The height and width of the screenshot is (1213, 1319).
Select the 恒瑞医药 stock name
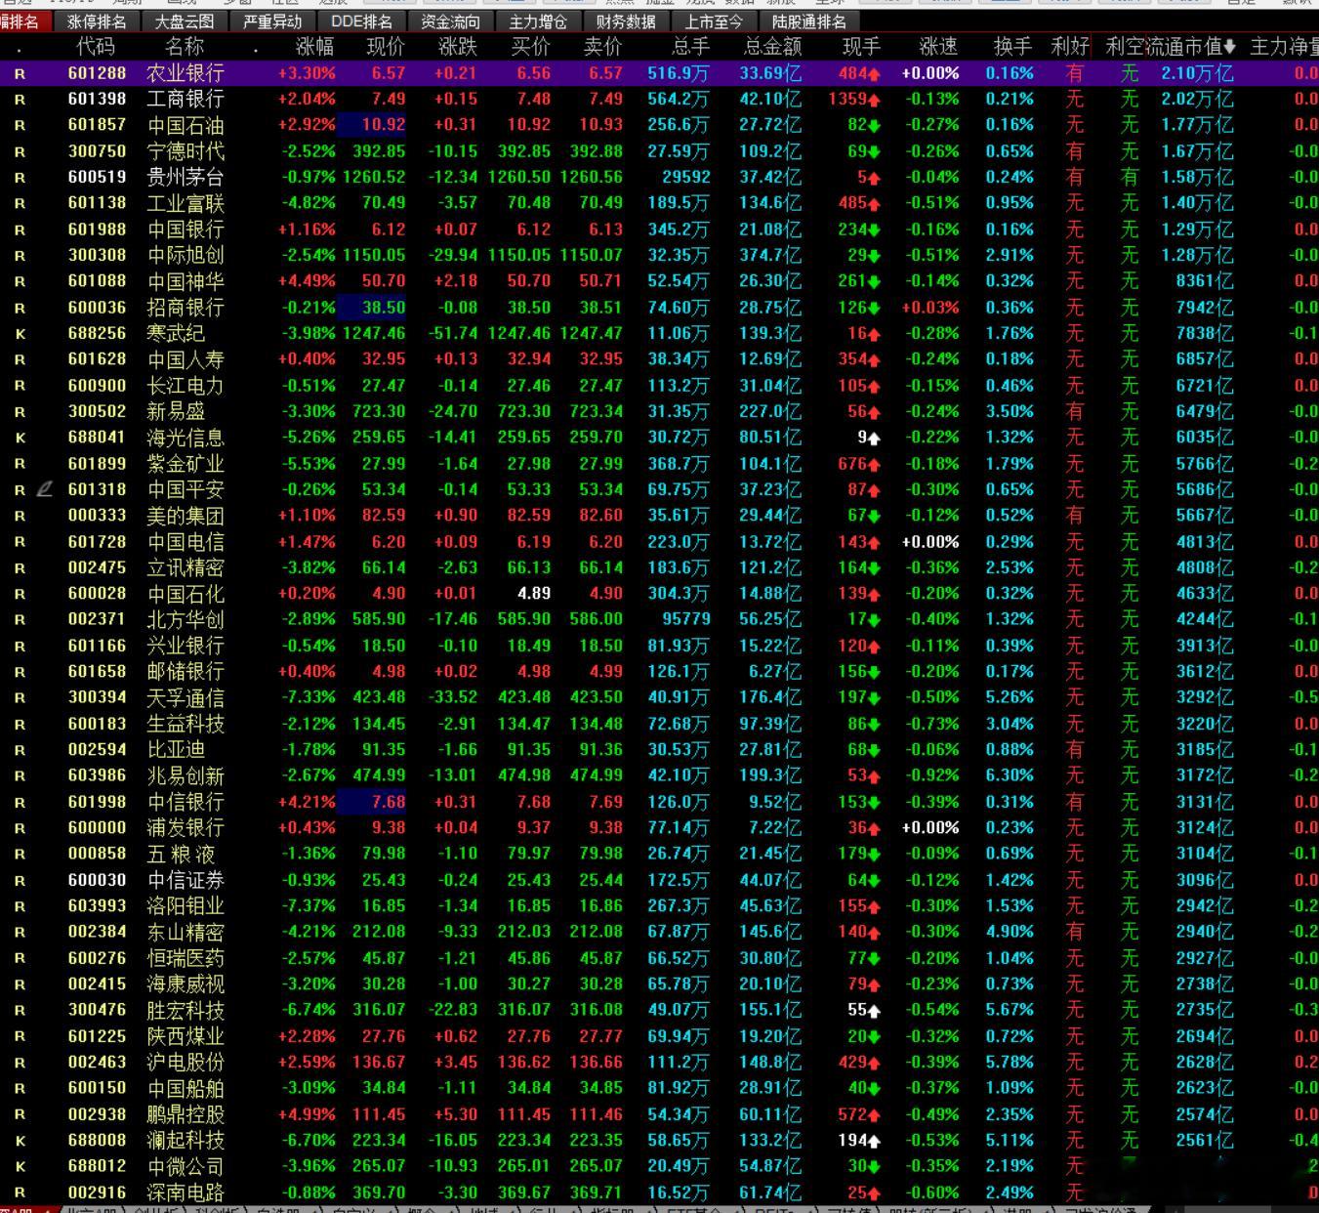185,958
